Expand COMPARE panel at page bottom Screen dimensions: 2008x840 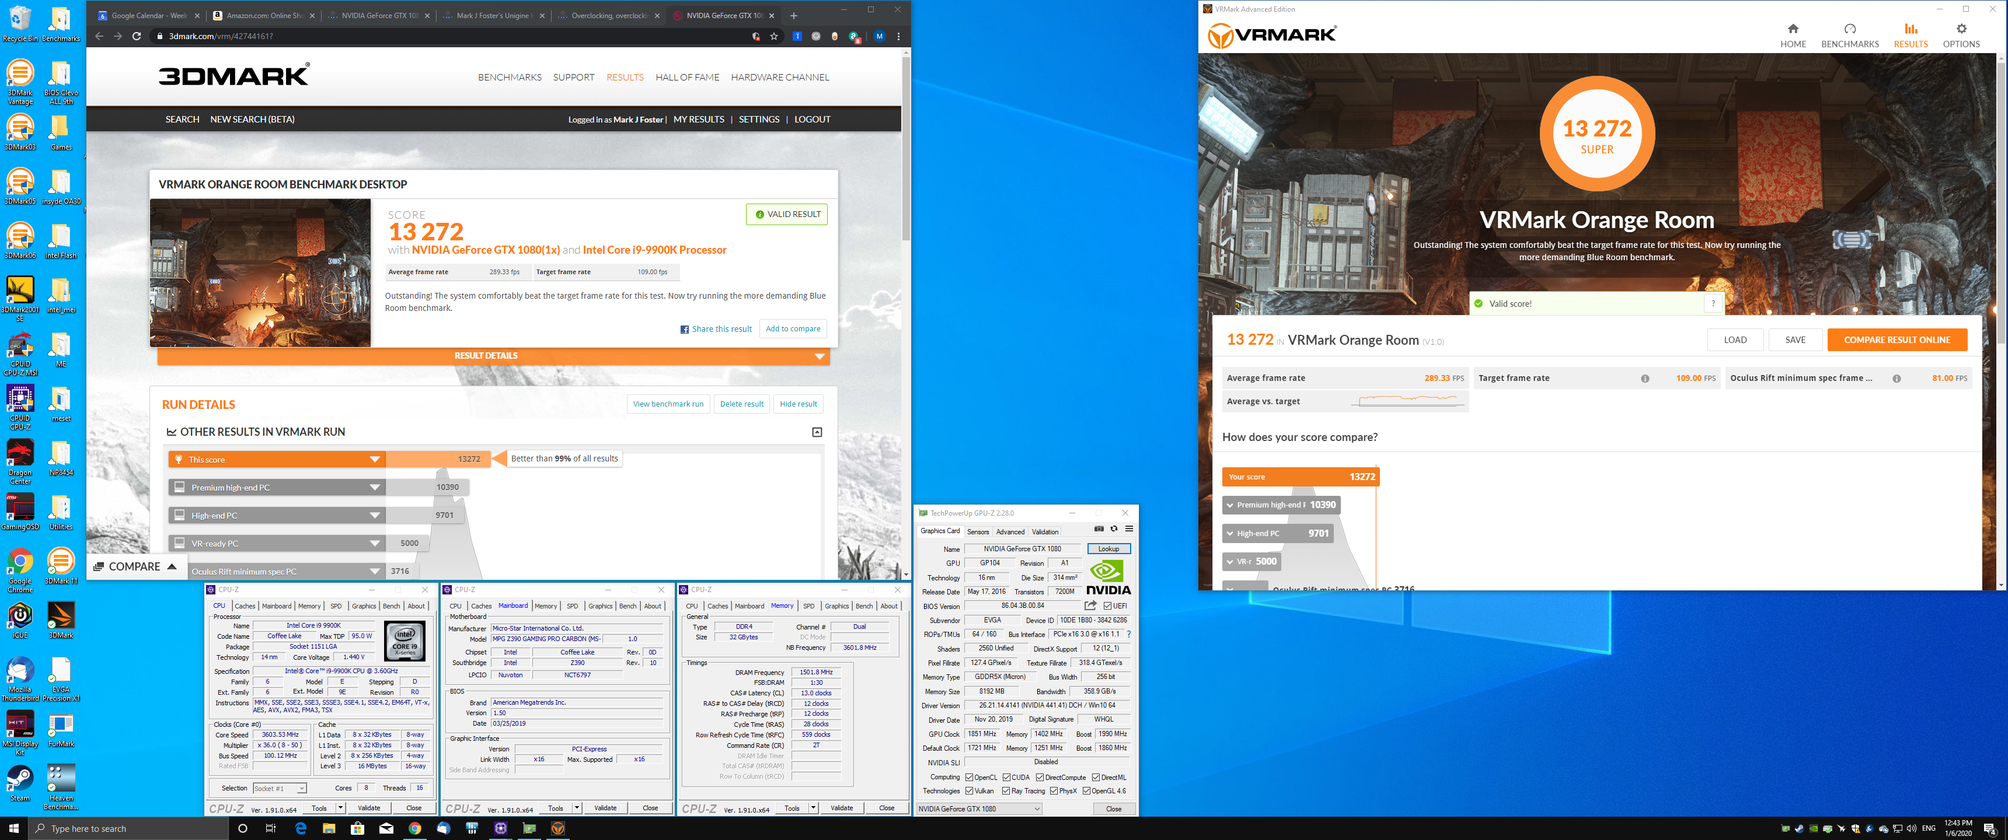point(135,566)
